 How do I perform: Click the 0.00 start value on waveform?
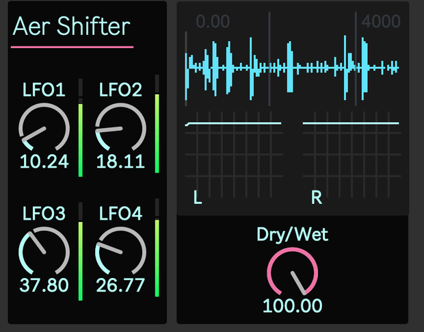click(213, 21)
